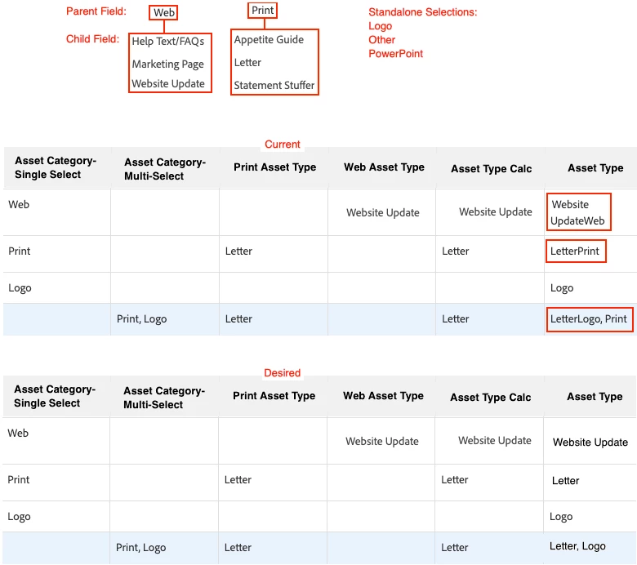This screenshot has height=565, width=637.
Task: Click Print Asset Type 'Letter' in Current 'Print, Logo' row
Action: pyautogui.click(x=238, y=319)
